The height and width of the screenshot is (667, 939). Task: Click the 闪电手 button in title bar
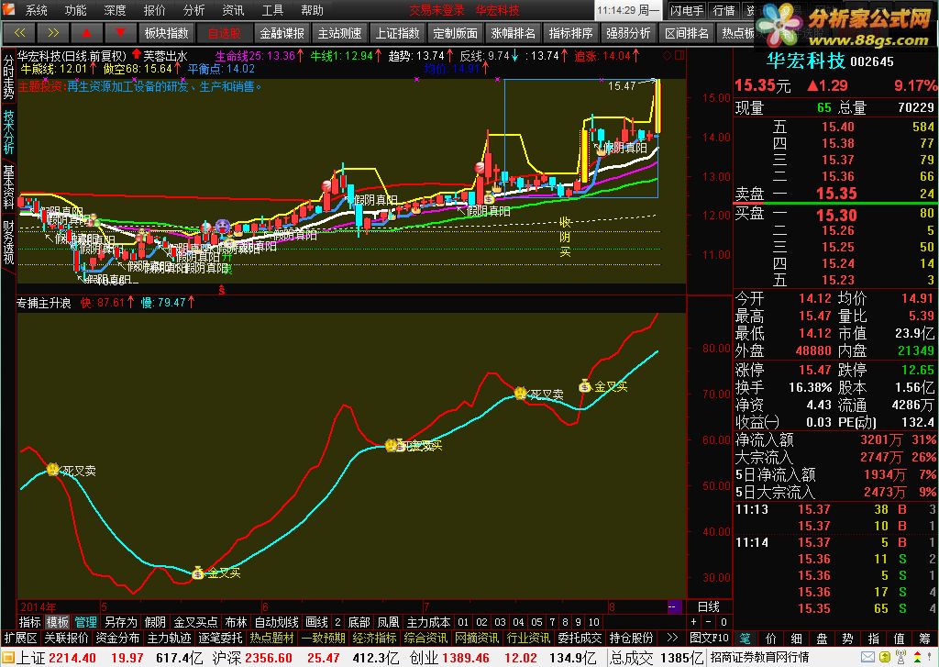pos(686,10)
